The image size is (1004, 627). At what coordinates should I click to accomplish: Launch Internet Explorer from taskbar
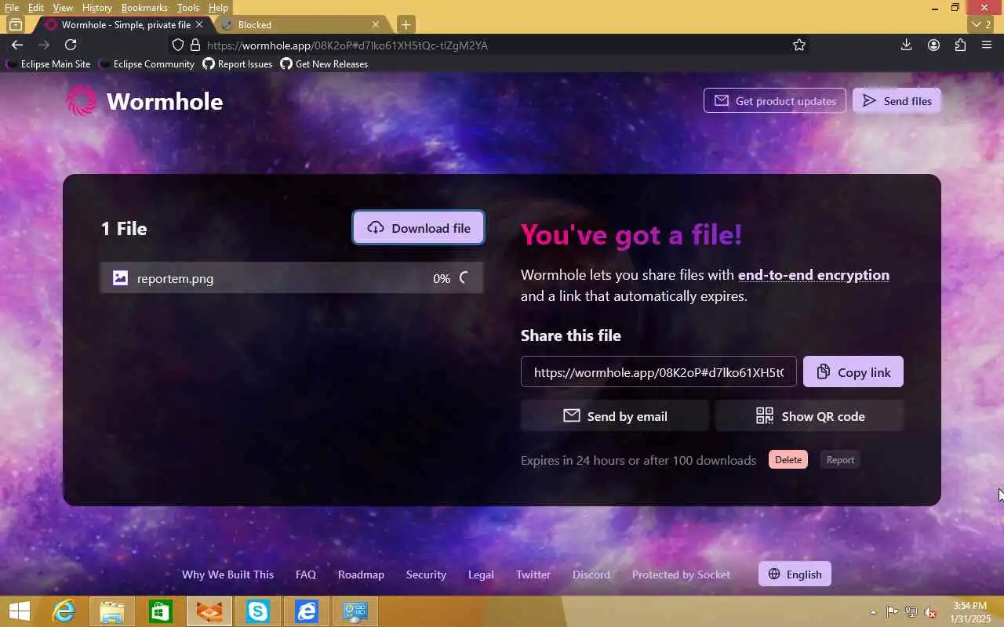click(64, 611)
